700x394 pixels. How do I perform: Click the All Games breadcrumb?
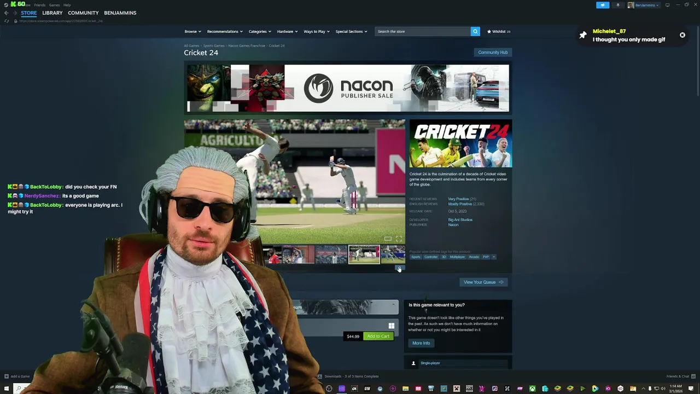[x=191, y=45]
